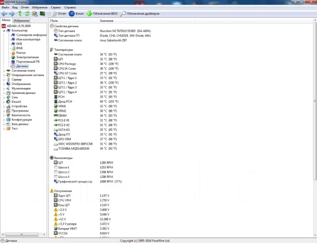This screenshot has width=317, height=243.
Task: Open the users icon in toolbar
Action: click(35, 14)
